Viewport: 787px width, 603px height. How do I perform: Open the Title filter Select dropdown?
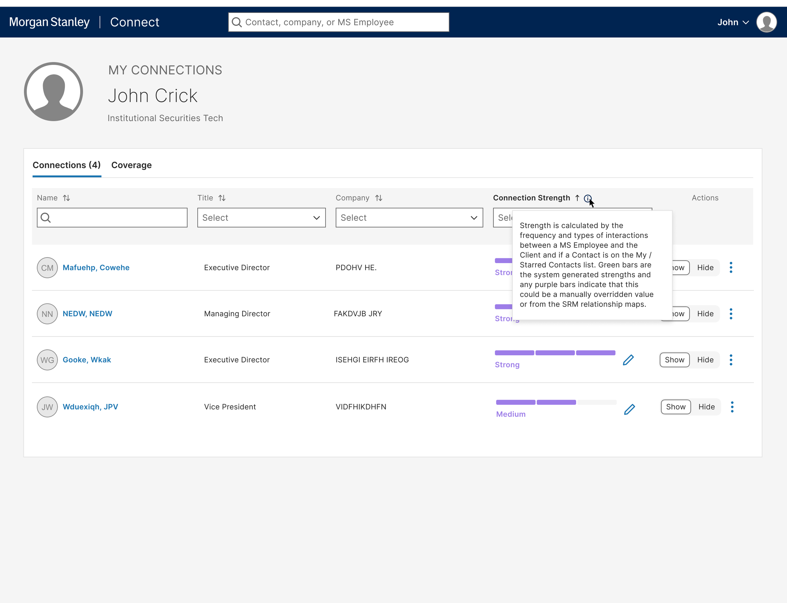261,217
